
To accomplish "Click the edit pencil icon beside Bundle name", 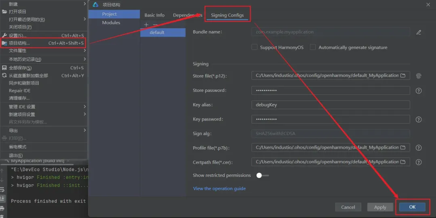I will (x=419, y=33).
